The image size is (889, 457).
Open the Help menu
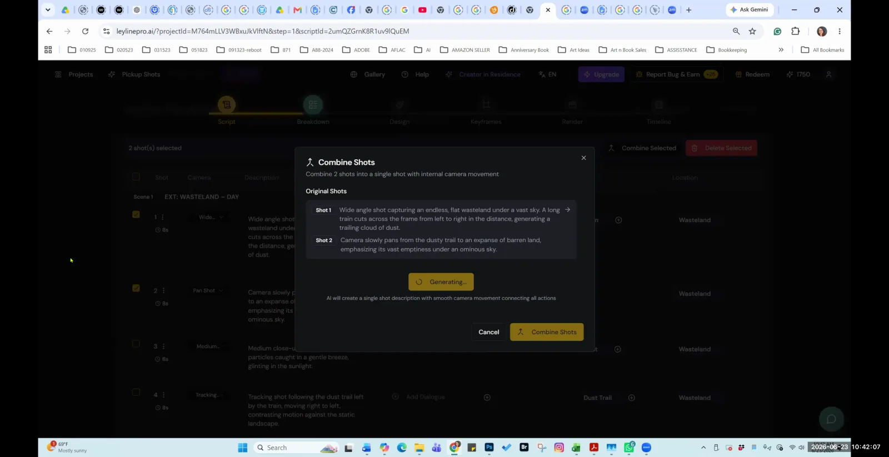click(416, 74)
